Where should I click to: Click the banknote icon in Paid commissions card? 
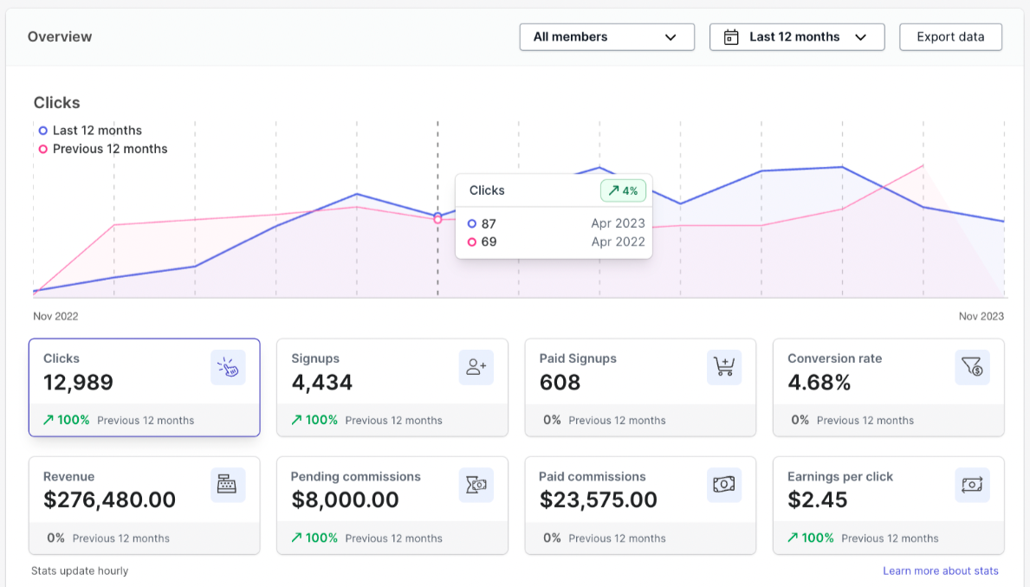[x=724, y=485]
